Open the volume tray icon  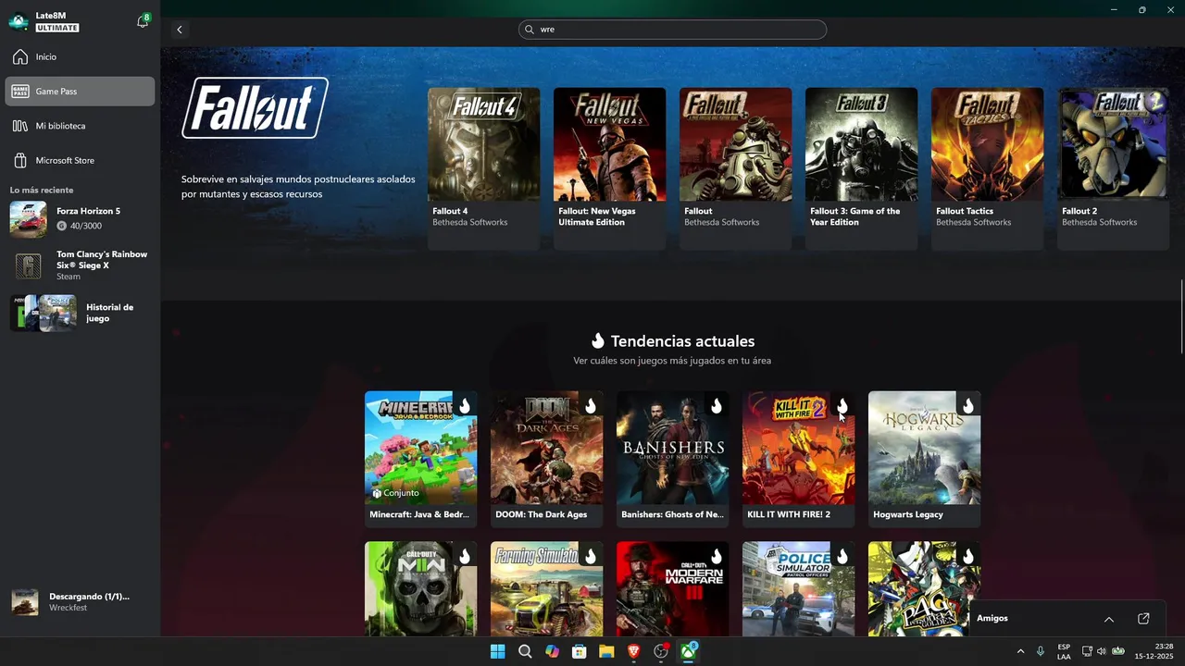click(x=1103, y=651)
